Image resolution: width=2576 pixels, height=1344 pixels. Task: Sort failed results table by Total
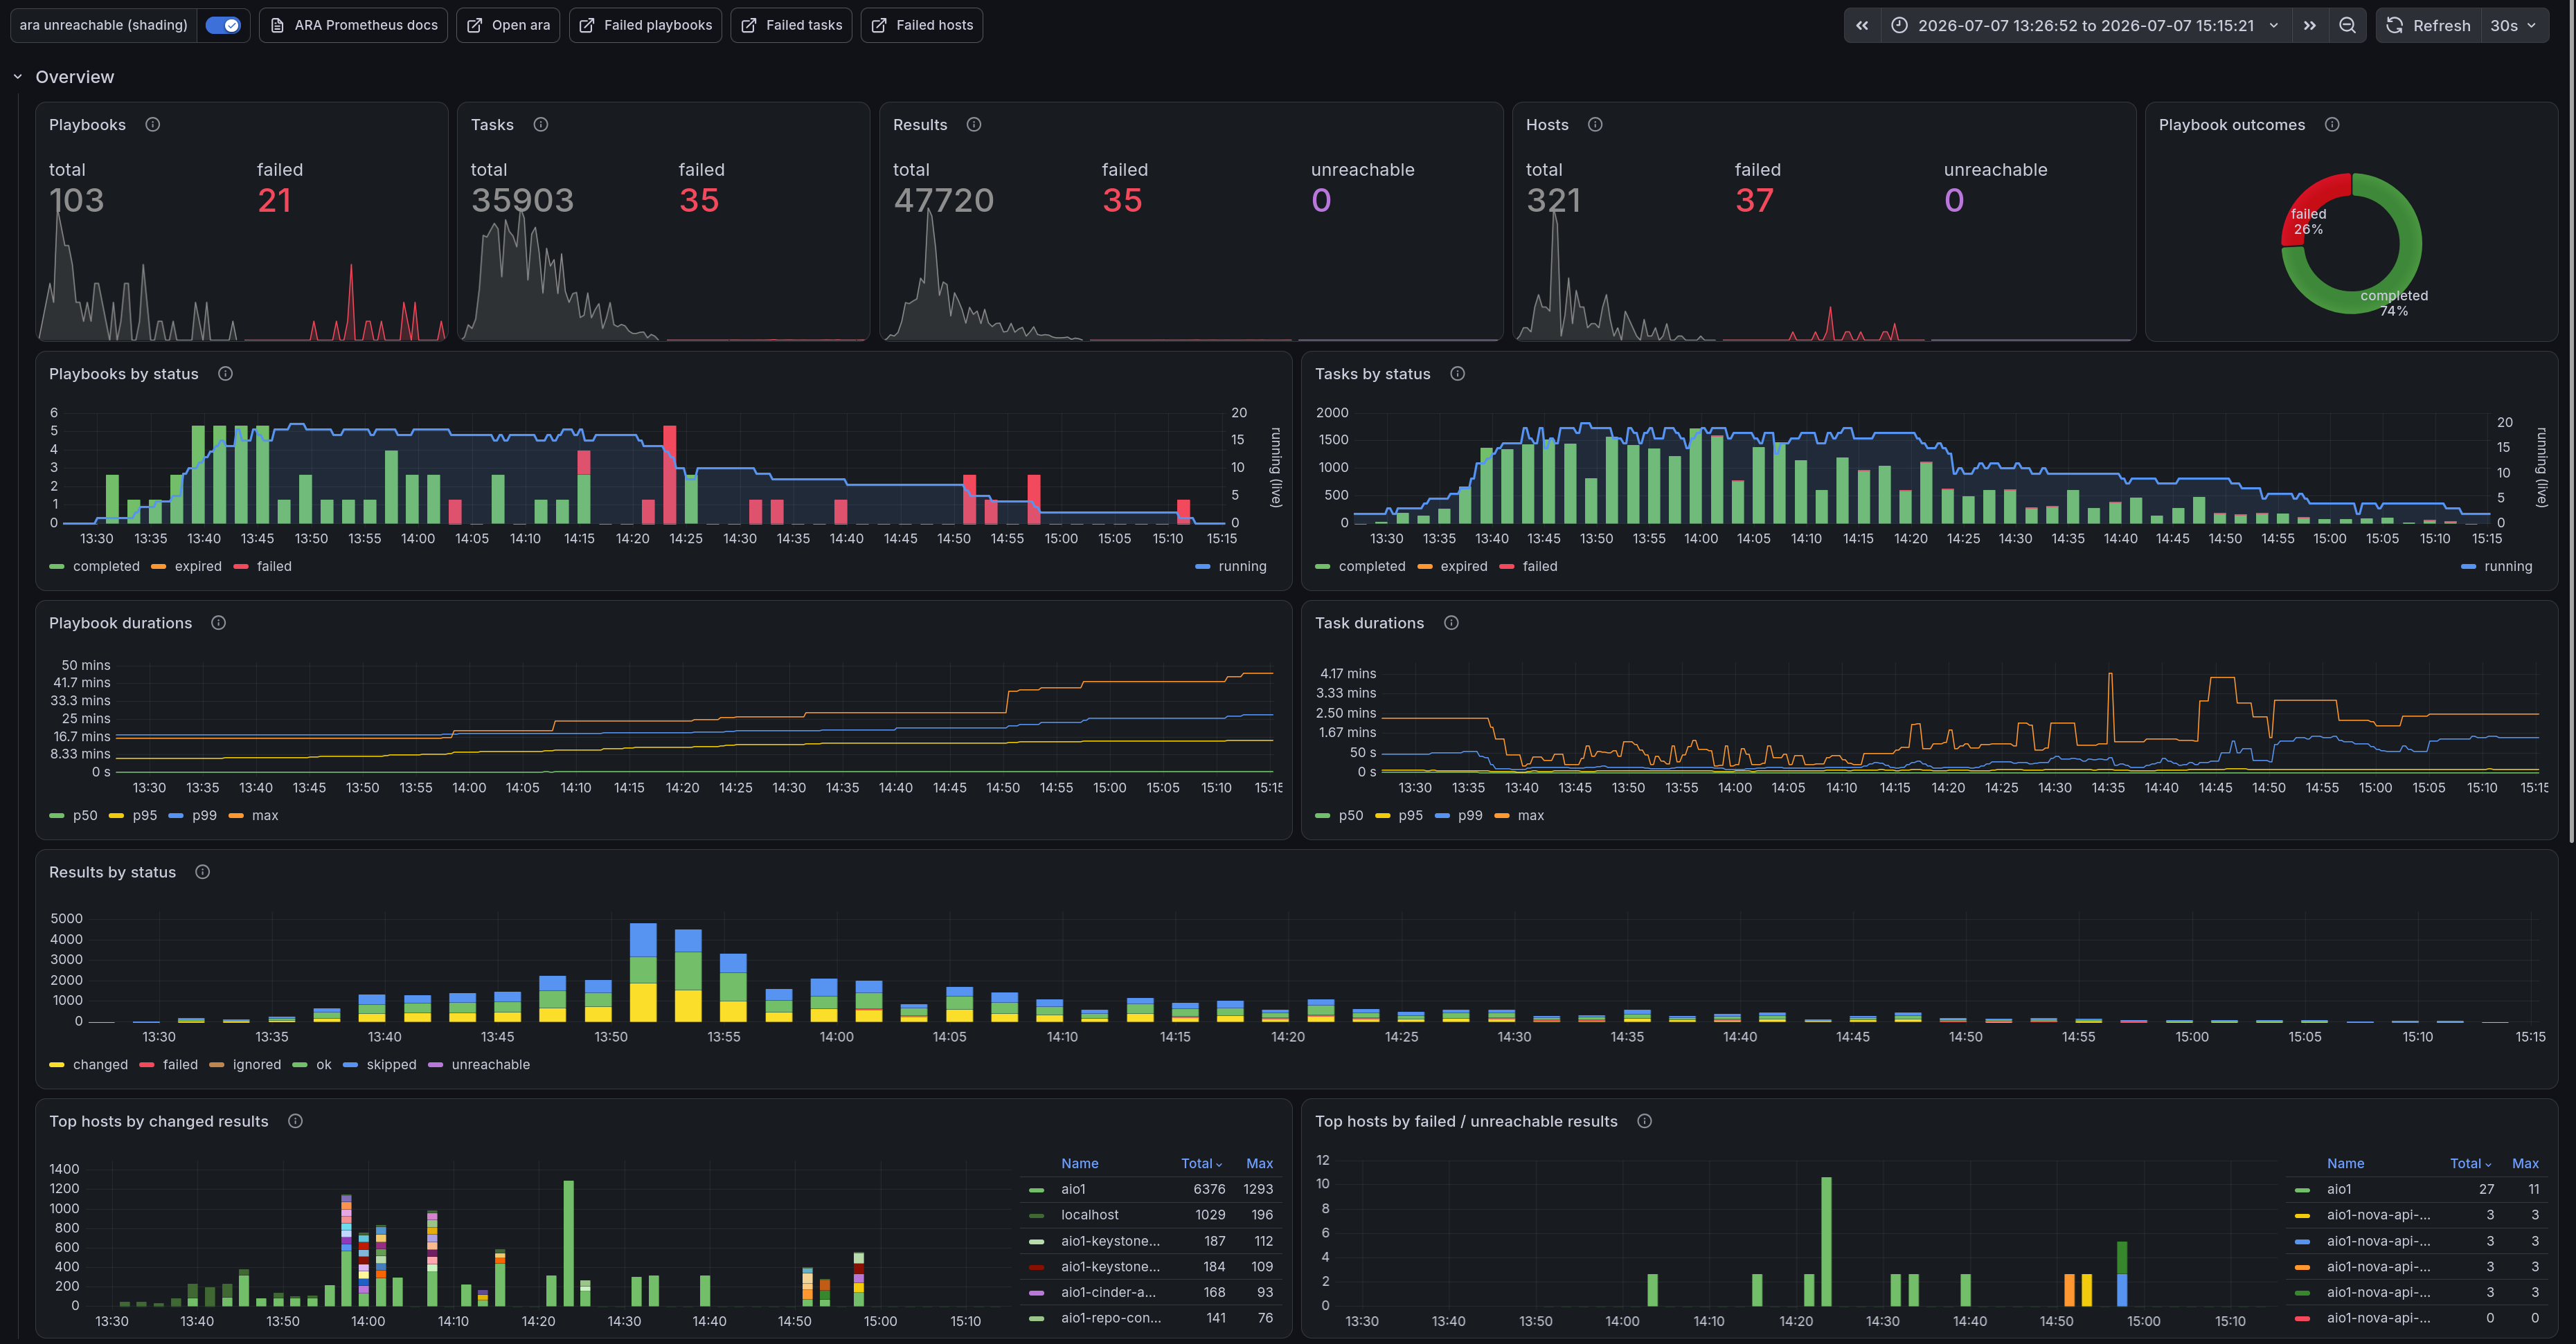point(2470,1163)
